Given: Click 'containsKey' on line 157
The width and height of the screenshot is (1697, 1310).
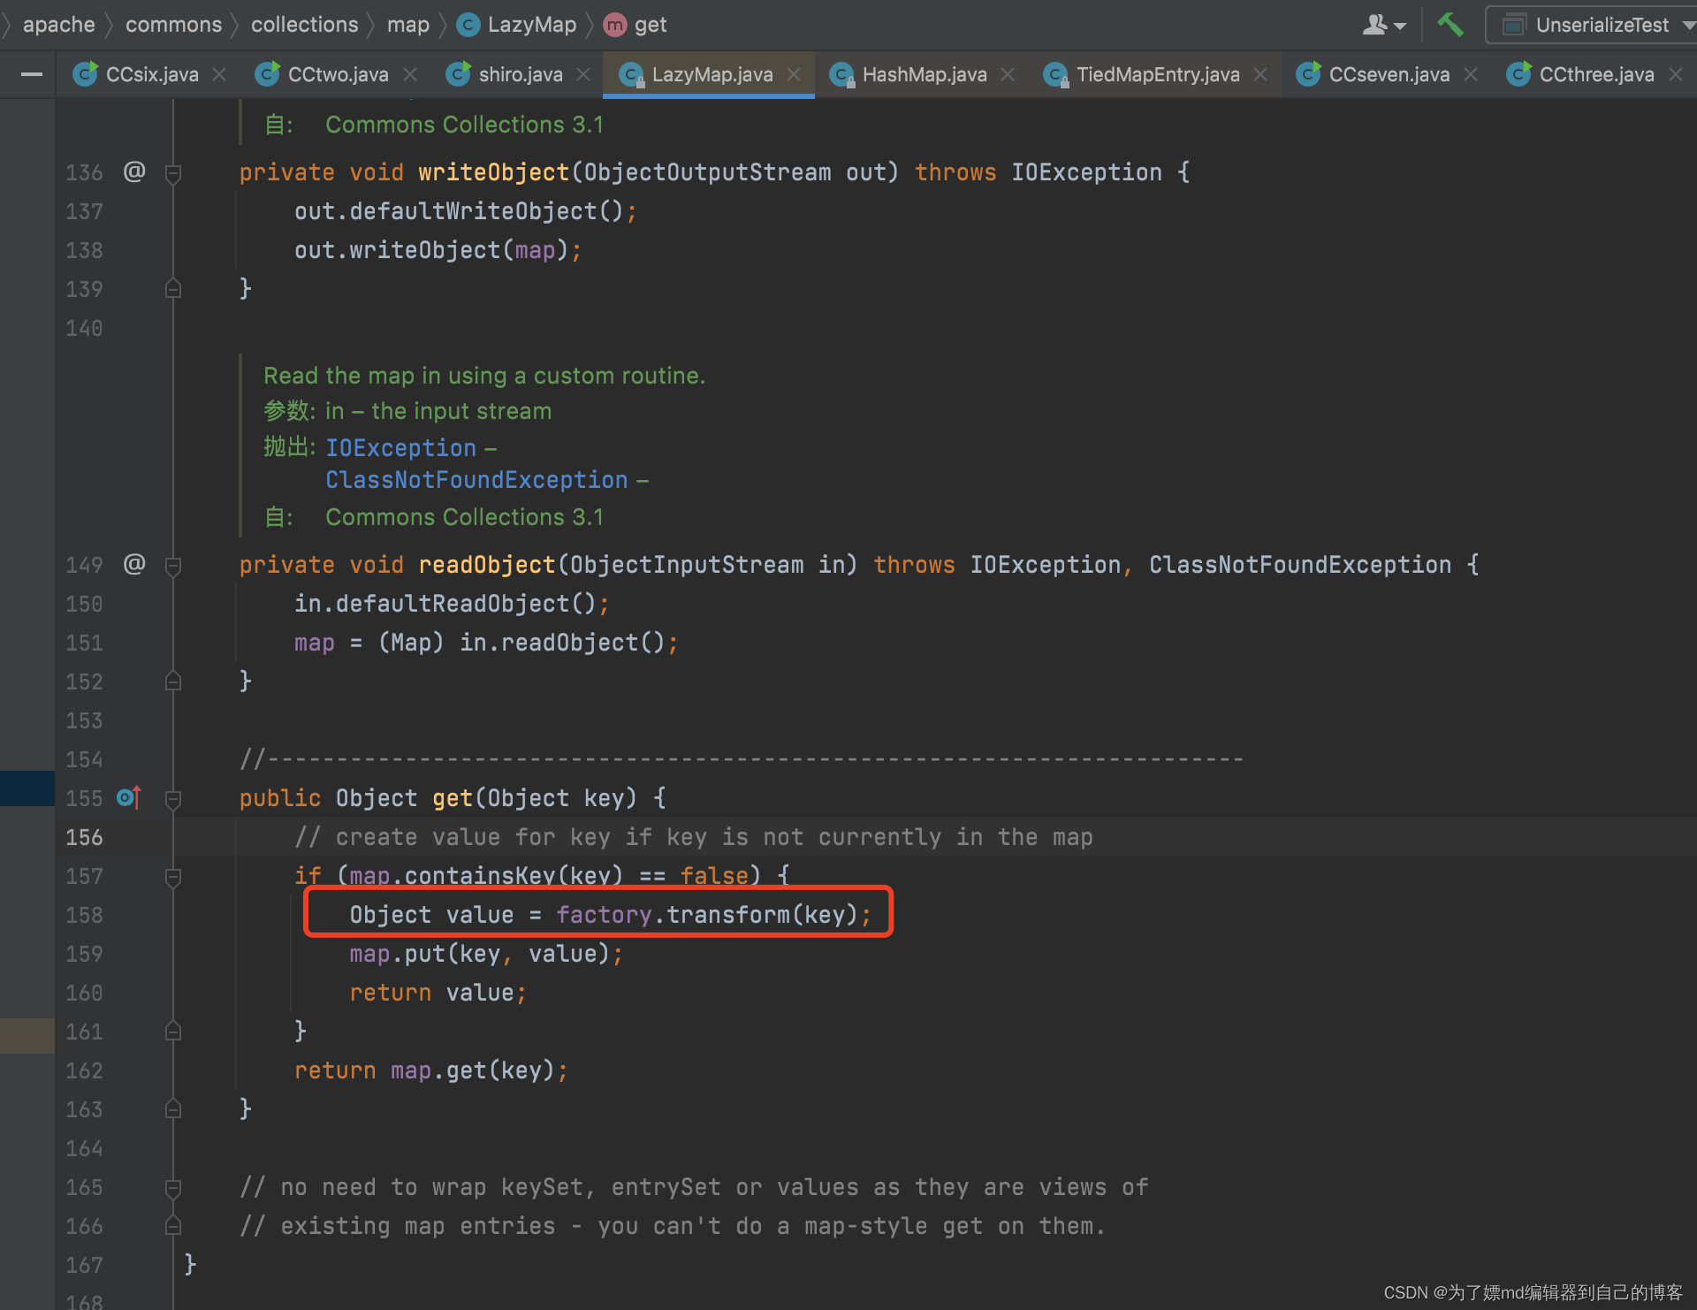Looking at the screenshot, I should tap(480, 876).
